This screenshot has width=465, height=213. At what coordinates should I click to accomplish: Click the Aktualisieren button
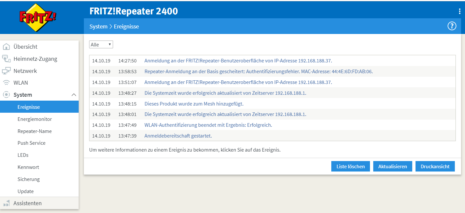(393, 166)
